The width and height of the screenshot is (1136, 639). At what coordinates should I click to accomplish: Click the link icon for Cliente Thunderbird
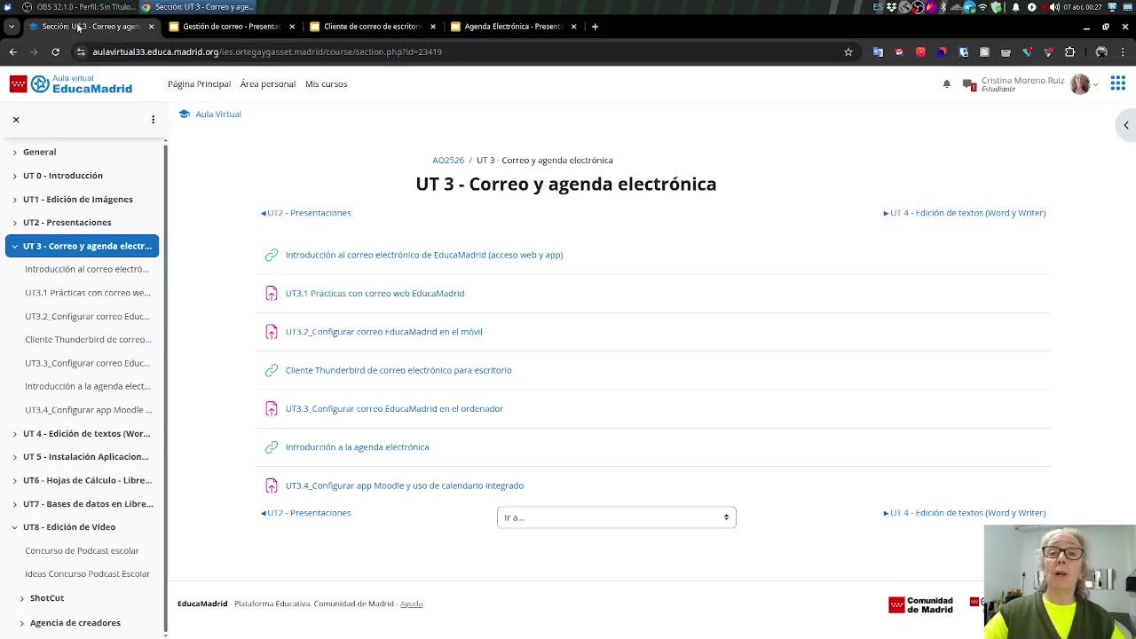click(272, 371)
